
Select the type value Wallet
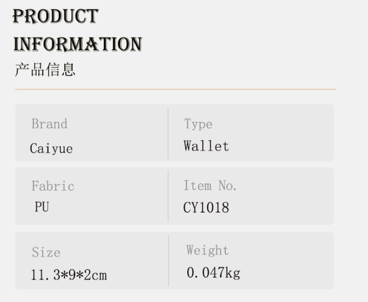coord(206,146)
